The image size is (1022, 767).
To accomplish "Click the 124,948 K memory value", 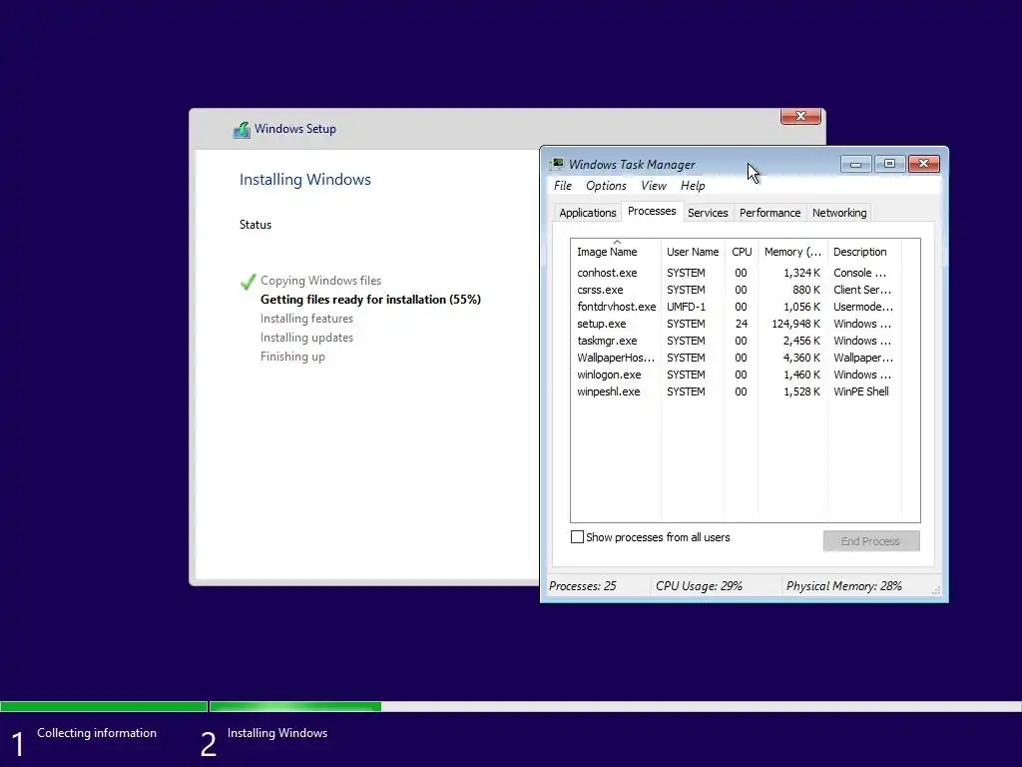I will click(x=795, y=324).
